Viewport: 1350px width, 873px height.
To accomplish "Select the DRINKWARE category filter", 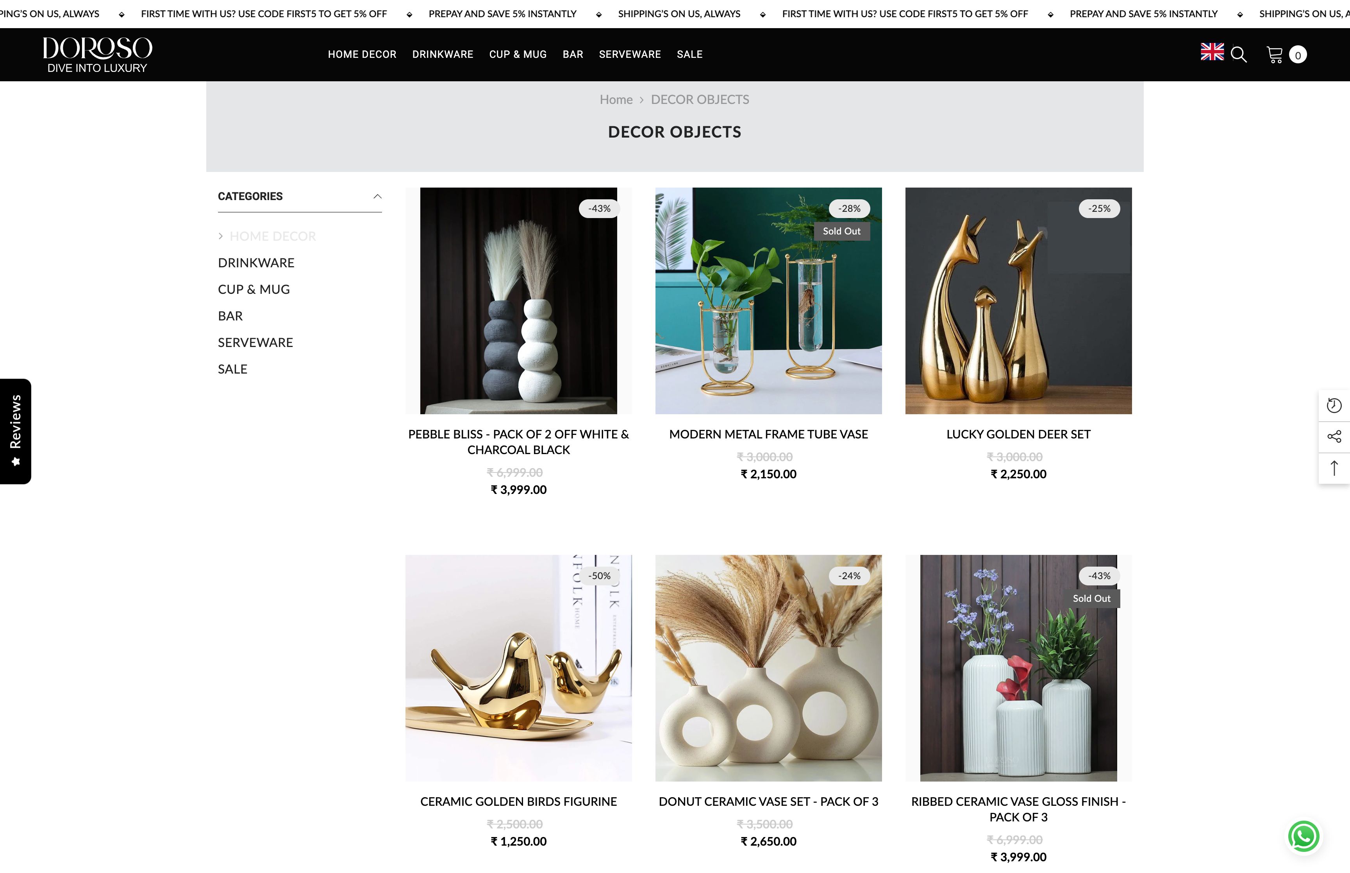I will click(x=256, y=263).
